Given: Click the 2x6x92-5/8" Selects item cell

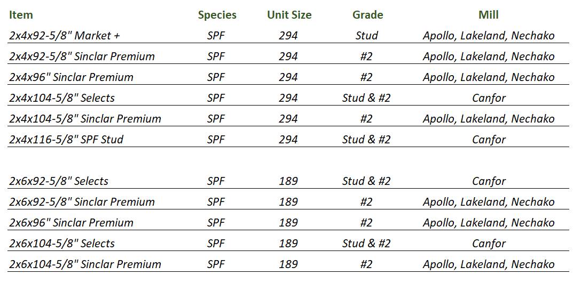Looking at the screenshot, I should point(59,181).
